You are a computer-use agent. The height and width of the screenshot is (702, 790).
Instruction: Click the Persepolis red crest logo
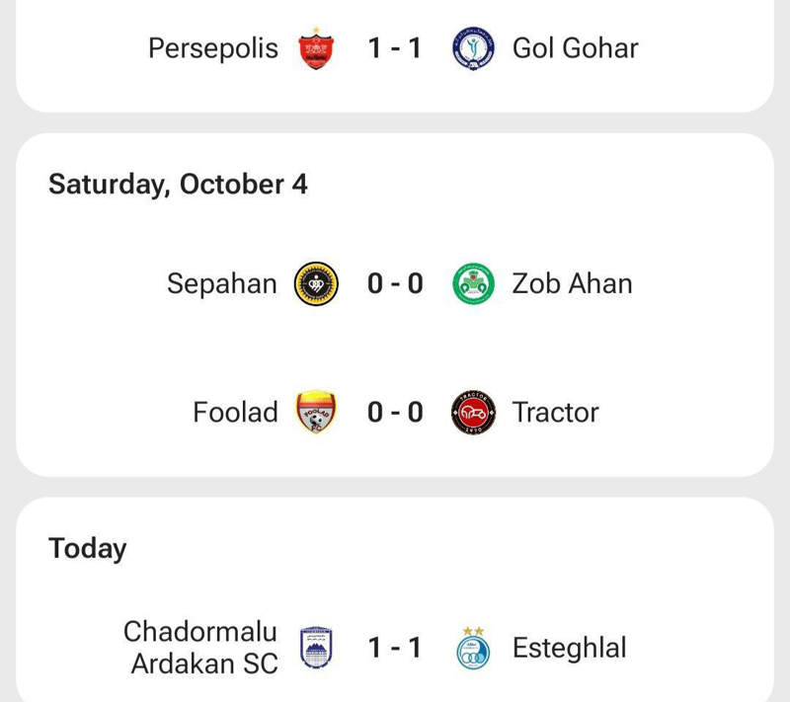316,48
